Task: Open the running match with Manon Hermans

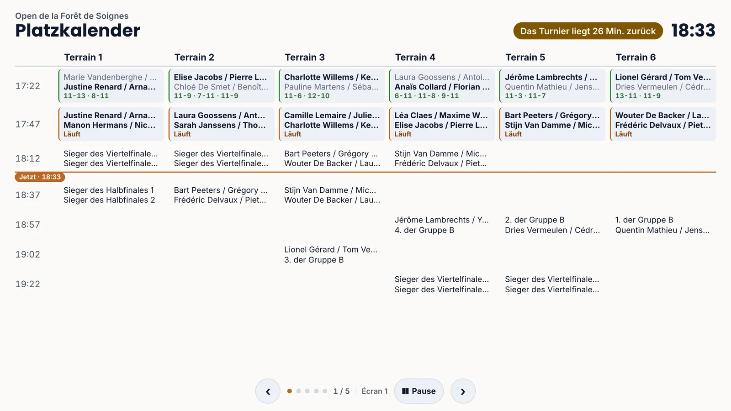Action: pos(111,124)
